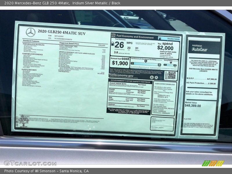
Task: Click the 'PLUS FEES' text
Action: (x=187, y=119)
